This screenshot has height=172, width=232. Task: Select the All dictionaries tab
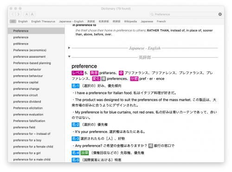13,21
